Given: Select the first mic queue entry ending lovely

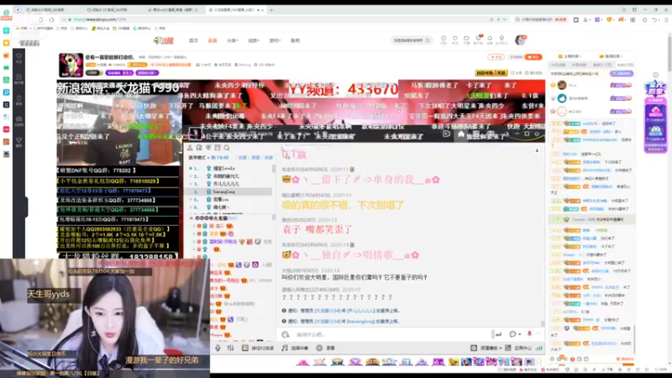Looking at the screenshot, I should [229, 169].
